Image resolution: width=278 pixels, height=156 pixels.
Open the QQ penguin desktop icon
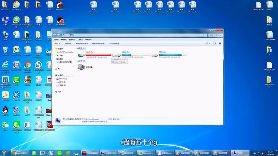coord(5,110)
